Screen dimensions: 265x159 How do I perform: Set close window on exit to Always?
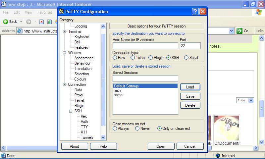115,129
